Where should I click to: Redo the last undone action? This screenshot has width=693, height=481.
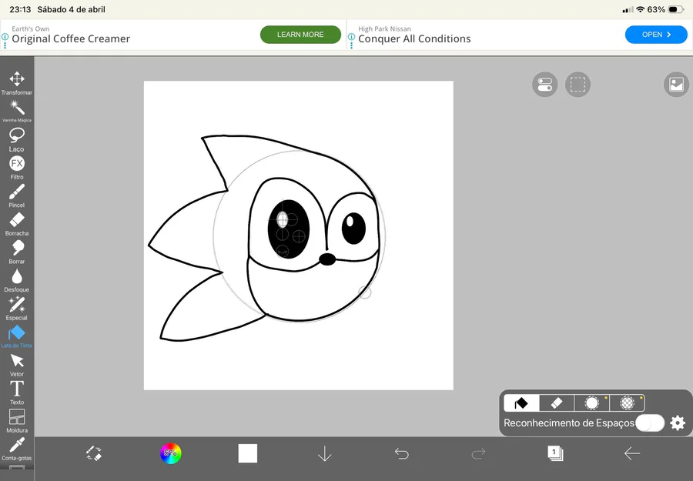[479, 453]
